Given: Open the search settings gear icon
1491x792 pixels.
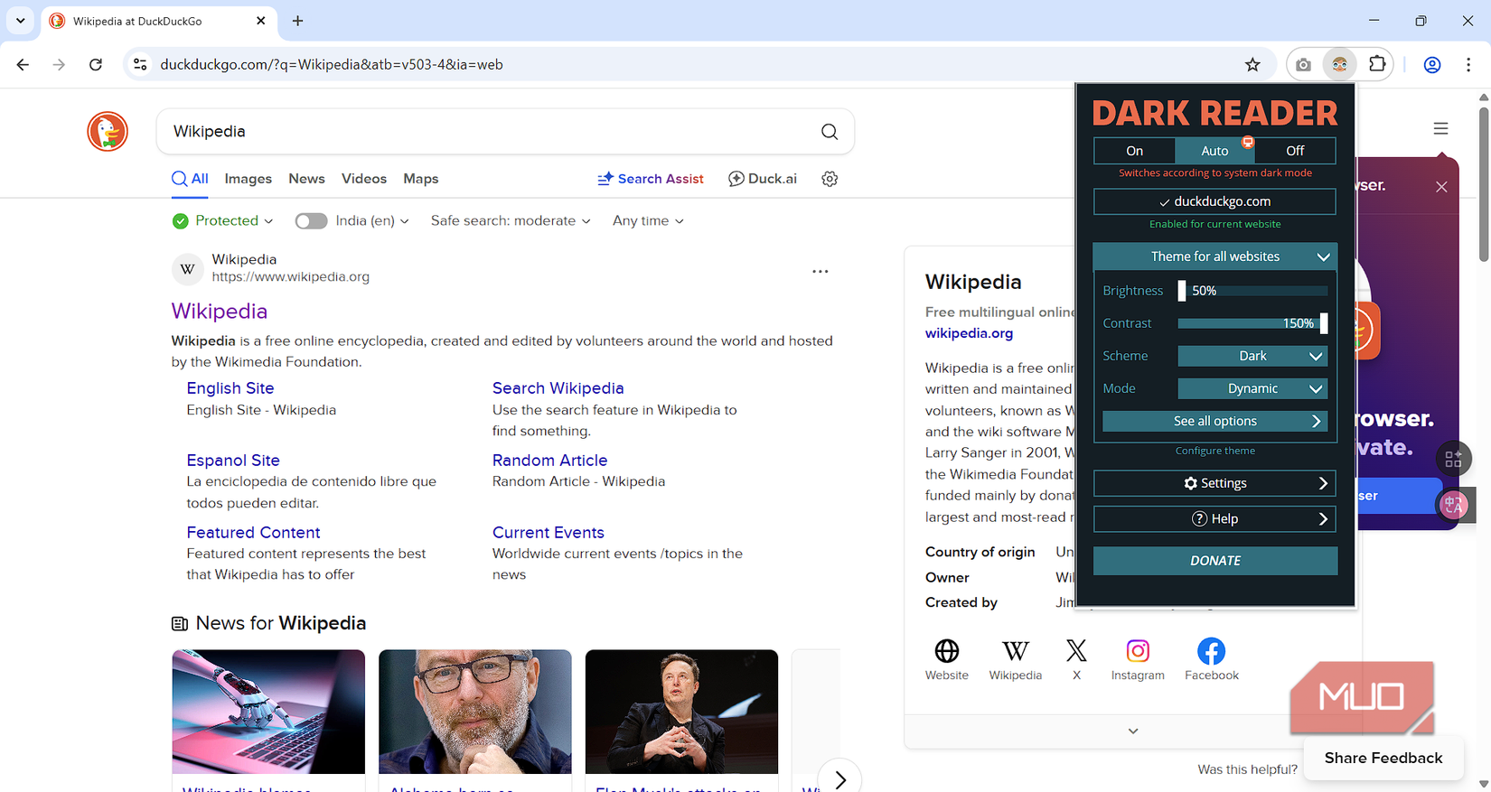Looking at the screenshot, I should [x=830, y=179].
